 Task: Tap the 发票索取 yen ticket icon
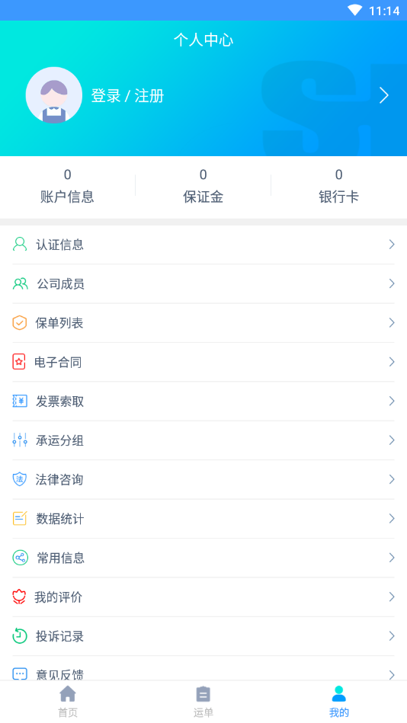click(x=20, y=401)
